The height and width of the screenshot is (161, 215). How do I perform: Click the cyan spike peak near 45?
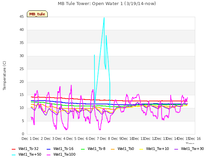coord(104,18)
